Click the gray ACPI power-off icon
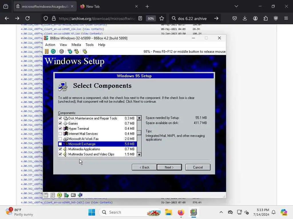 pos(62,51)
